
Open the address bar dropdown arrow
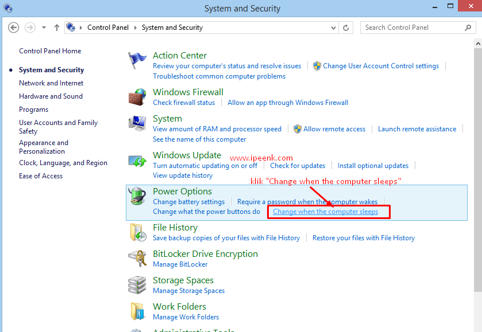click(x=333, y=27)
